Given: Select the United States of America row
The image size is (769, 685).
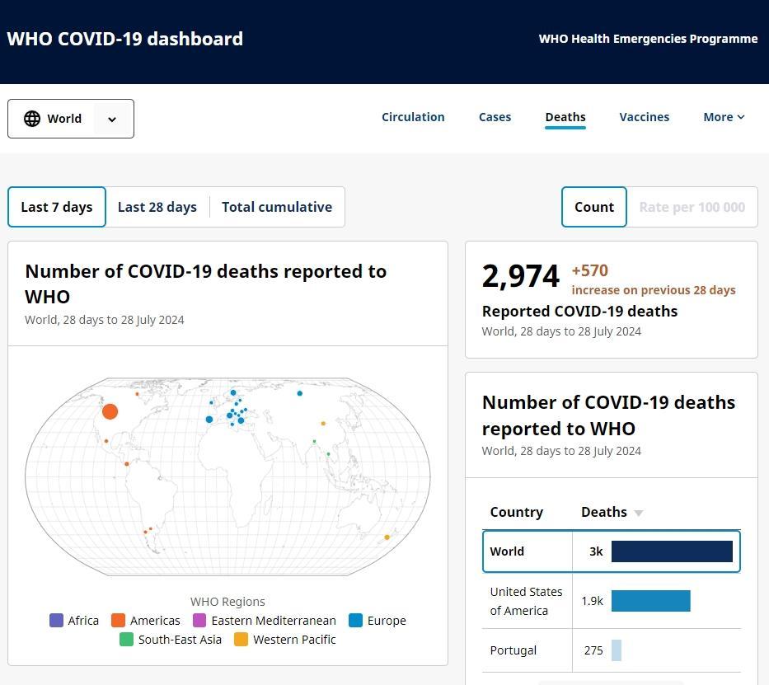Looking at the screenshot, I should click(611, 601).
